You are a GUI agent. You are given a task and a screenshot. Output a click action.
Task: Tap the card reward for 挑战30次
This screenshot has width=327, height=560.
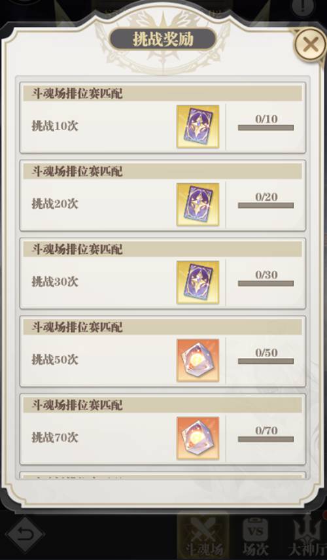coord(198,282)
